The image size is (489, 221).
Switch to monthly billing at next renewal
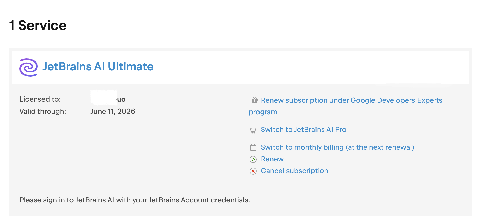click(x=338, y=147)
